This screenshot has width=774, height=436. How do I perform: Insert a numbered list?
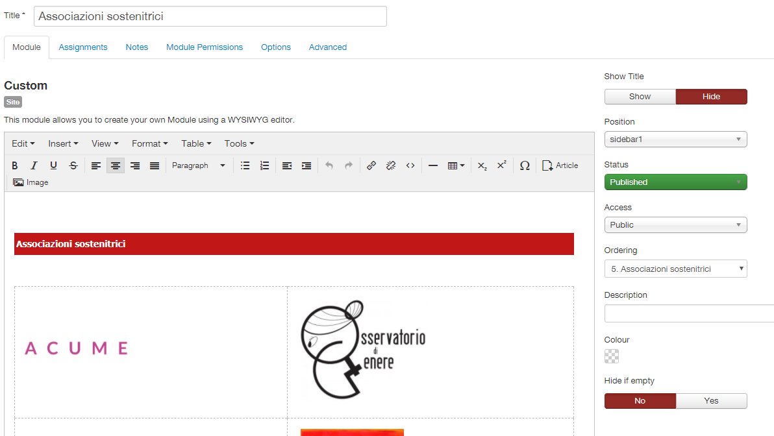[264, 165]
